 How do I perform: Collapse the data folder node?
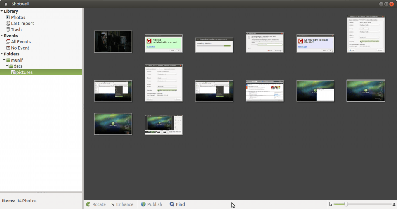(7, 66)
